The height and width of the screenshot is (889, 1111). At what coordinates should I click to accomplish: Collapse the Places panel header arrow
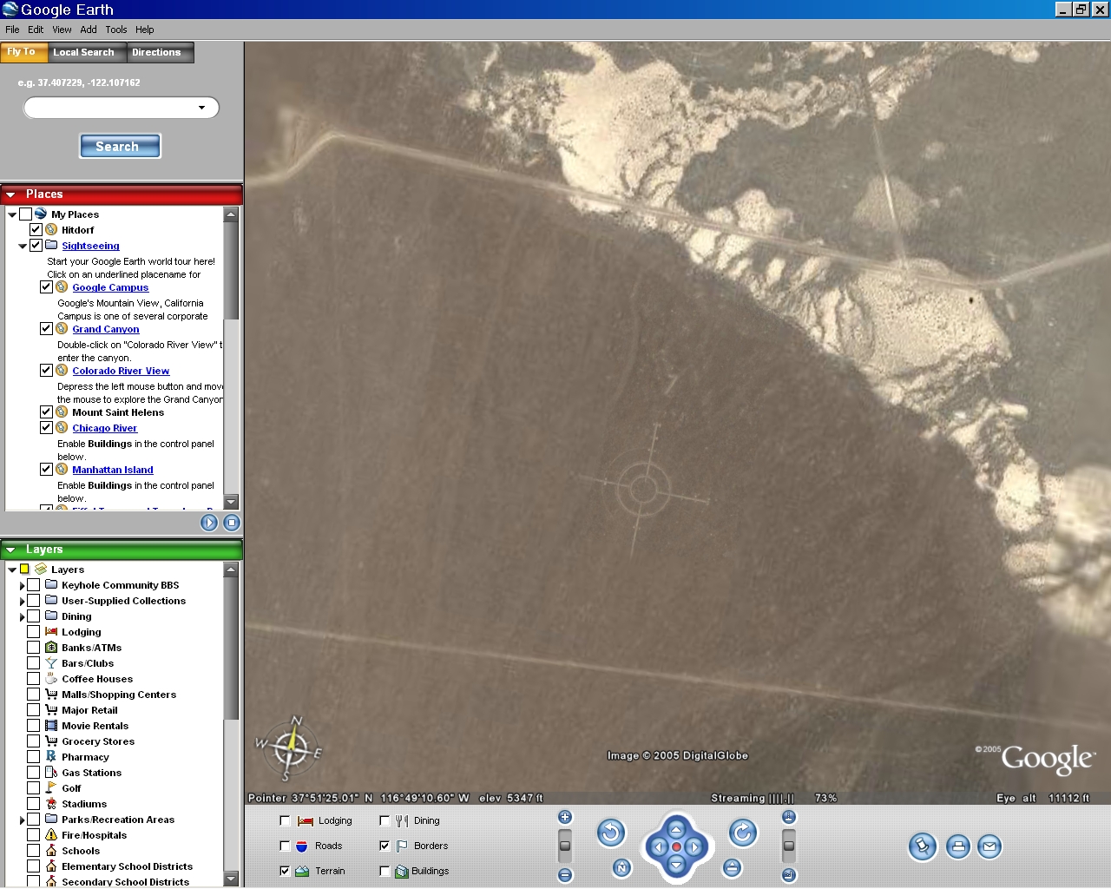click(11, 194)
